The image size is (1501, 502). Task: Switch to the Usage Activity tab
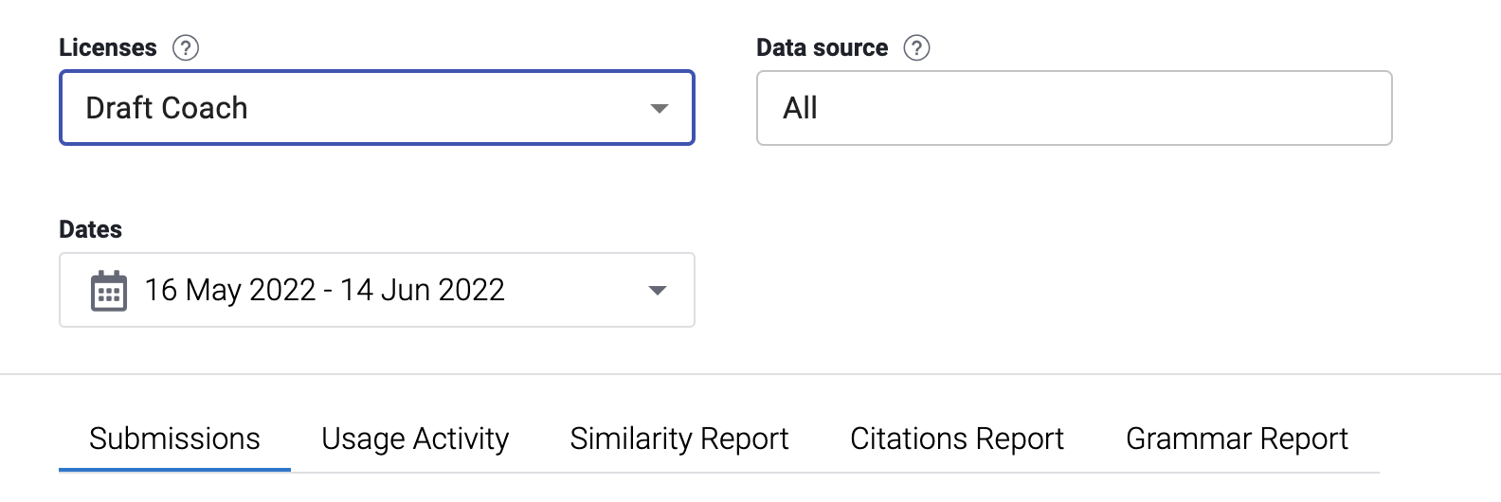[415, 439]
